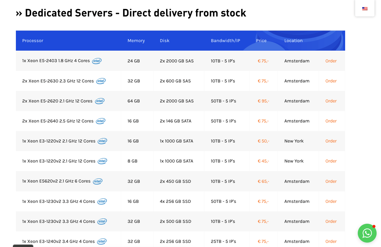The width and height of the screenshot is (381, 247).
Task: Order the Xeon E5-2630 32 GB server
Action: pyautogui.click(x=331, y=81)
